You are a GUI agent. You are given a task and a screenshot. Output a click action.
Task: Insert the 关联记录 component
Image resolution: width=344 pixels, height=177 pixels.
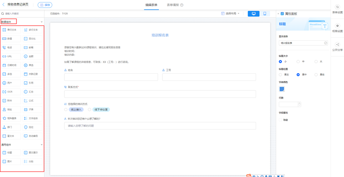click(33, 74)
